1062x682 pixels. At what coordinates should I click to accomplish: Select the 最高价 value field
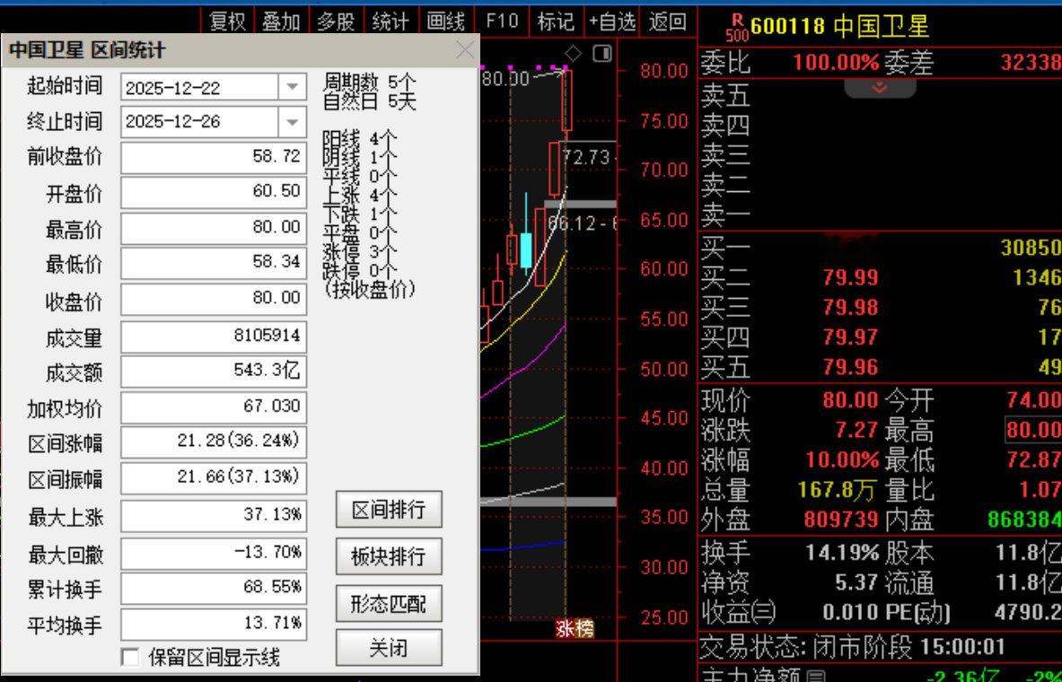214,227
